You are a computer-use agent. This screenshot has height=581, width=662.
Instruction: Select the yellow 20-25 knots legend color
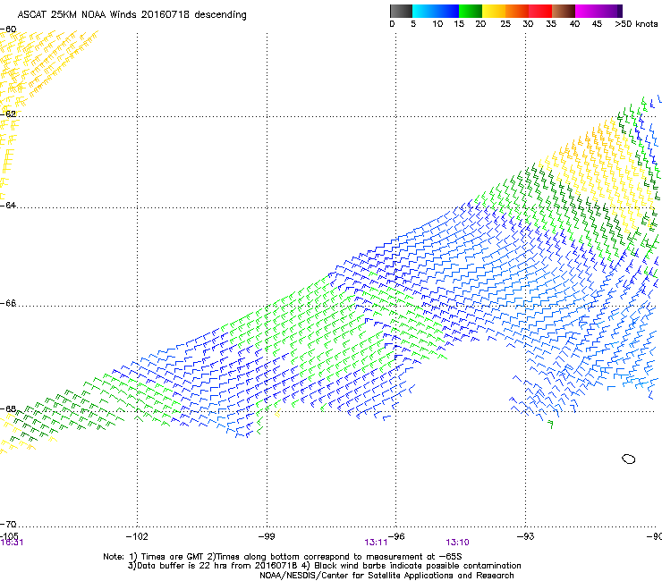[494, 11]
